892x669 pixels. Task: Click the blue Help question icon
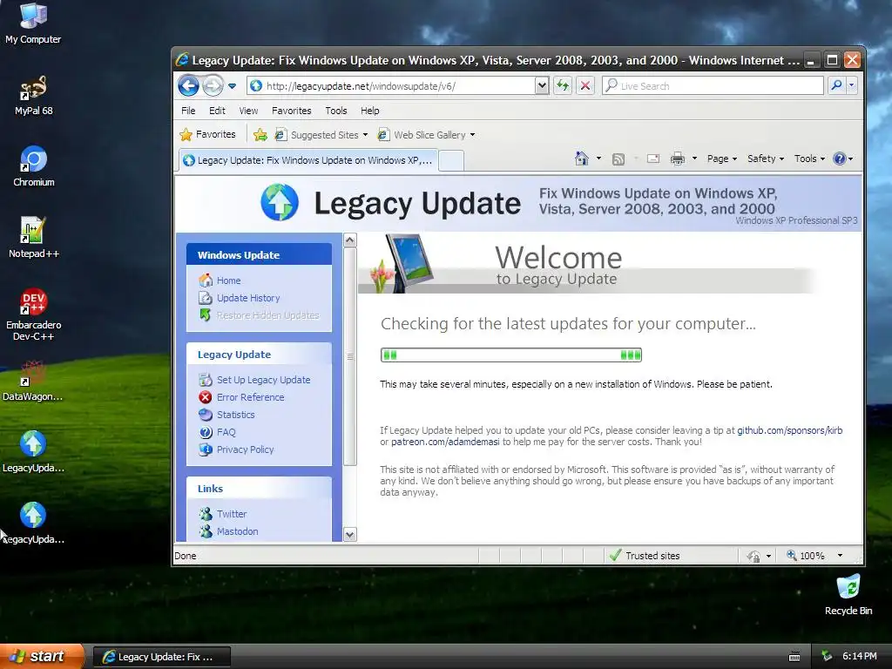click(x=839, y=159)
